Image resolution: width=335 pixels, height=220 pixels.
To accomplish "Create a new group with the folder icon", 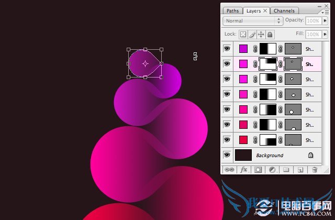I will click(x=286, y=170).
